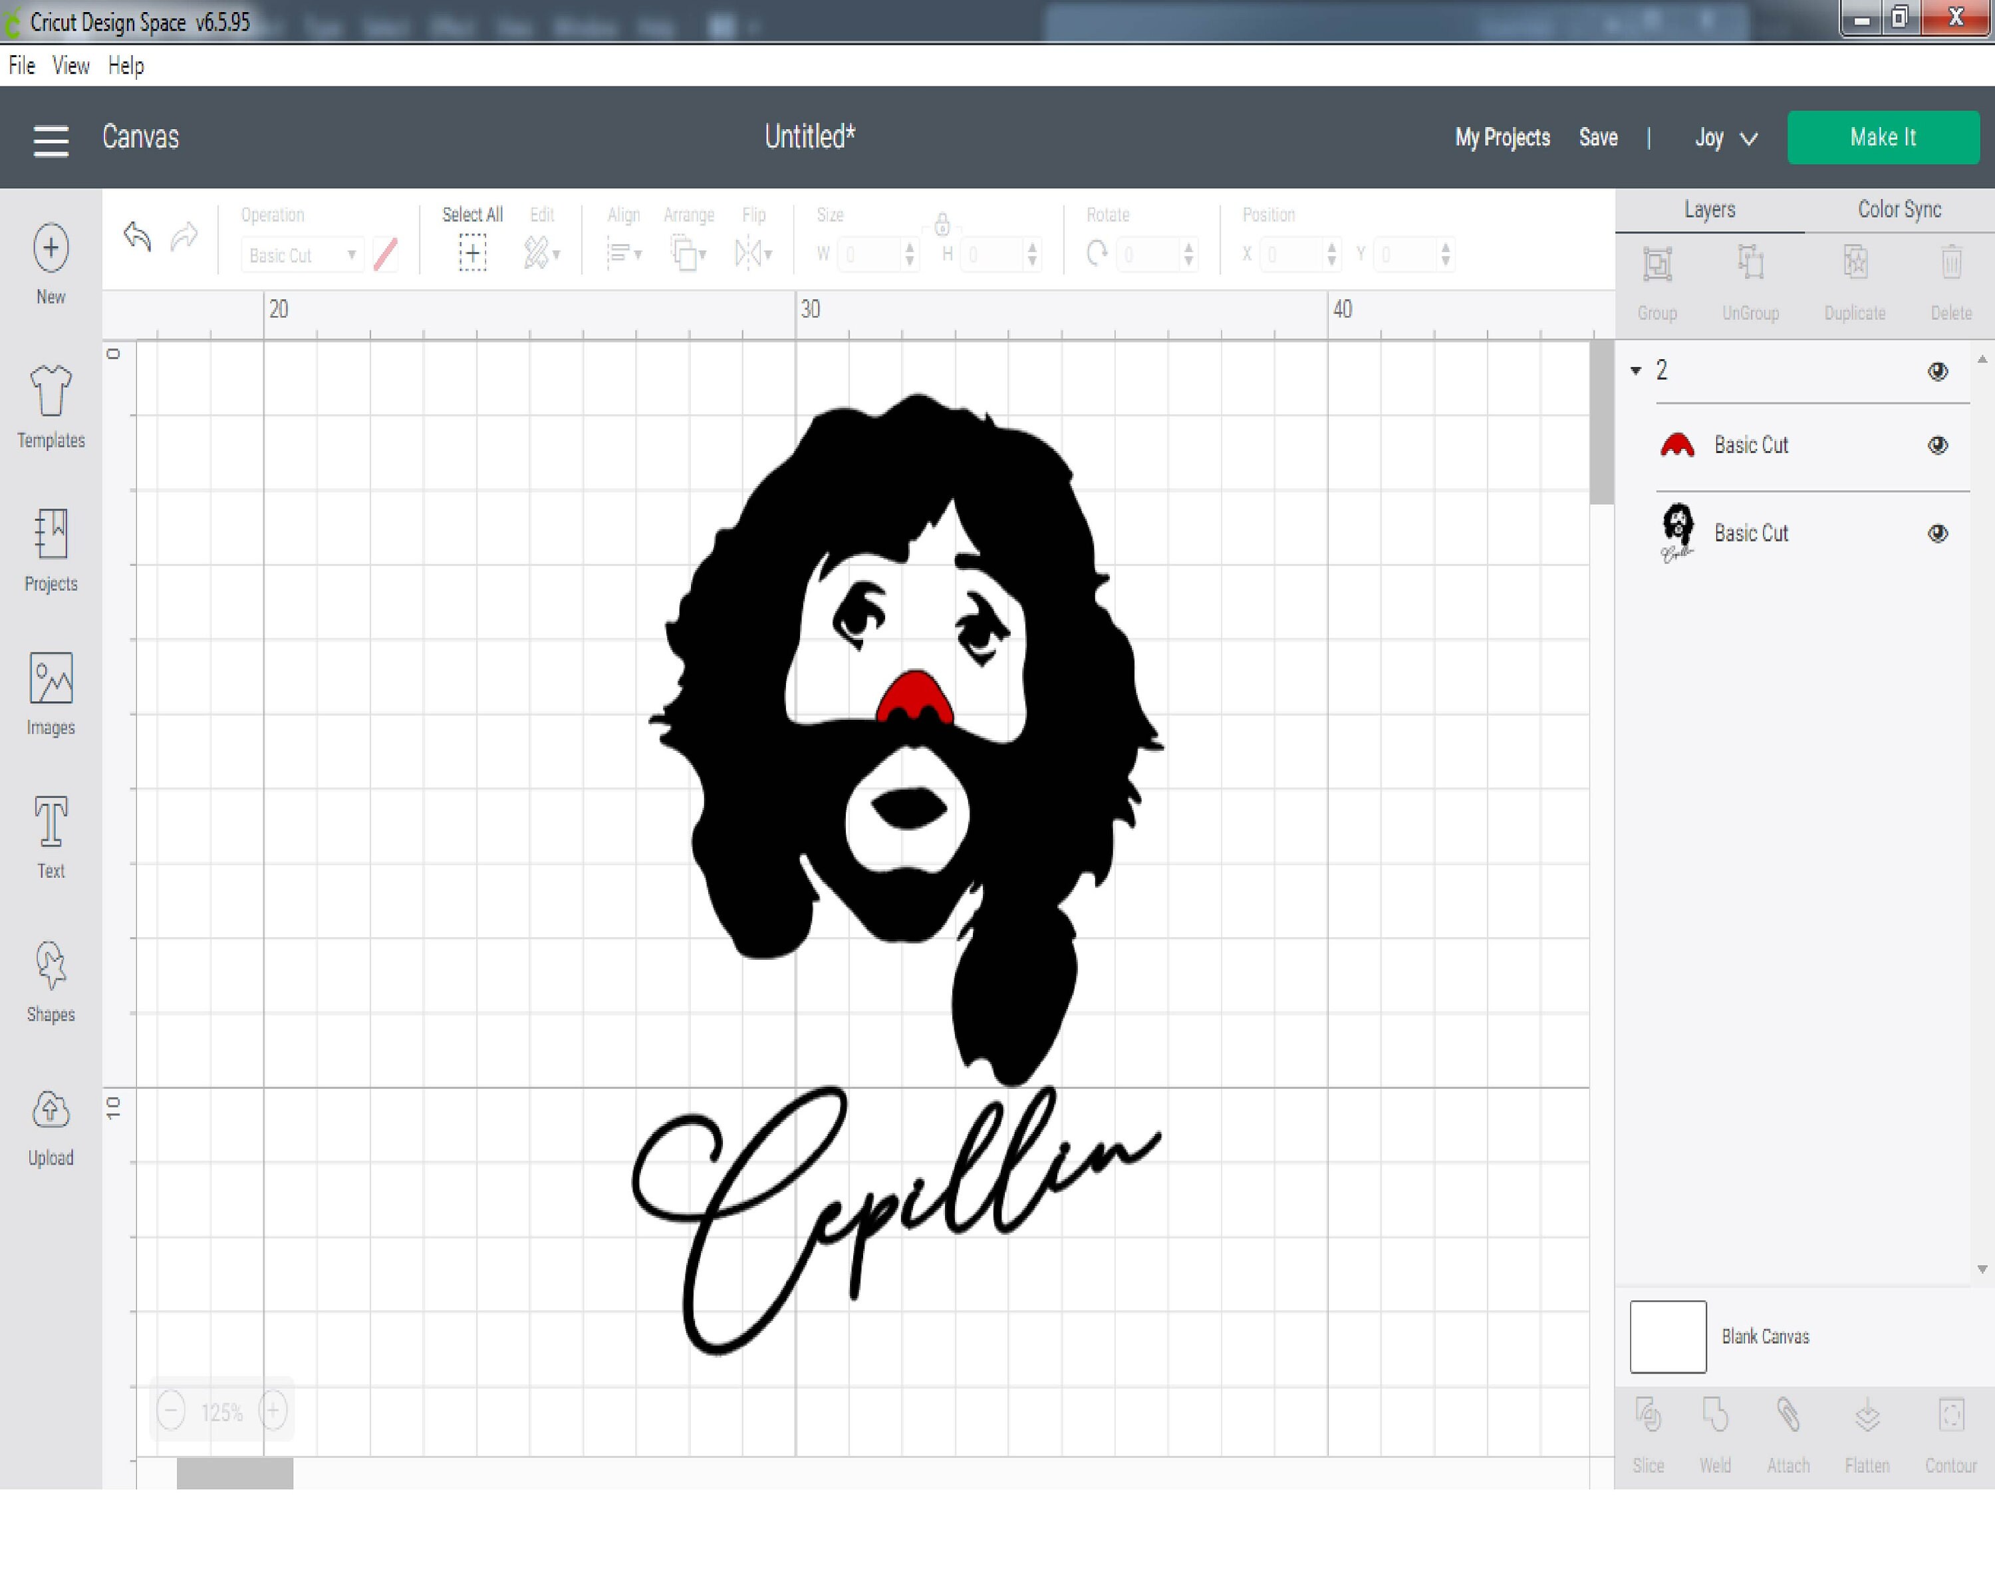
Task: Open the Joy machine selector
Action: pyautogui.click(x=1725, y=138)
